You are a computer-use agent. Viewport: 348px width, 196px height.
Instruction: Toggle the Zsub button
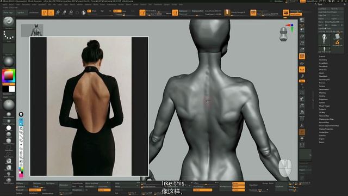(x=125, y=11)
